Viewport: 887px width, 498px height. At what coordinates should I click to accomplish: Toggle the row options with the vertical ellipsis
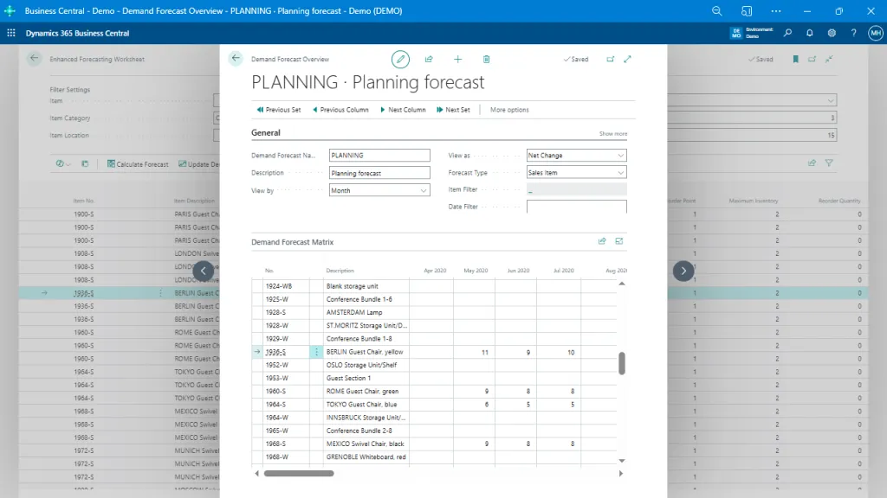[x=317, y=352]
